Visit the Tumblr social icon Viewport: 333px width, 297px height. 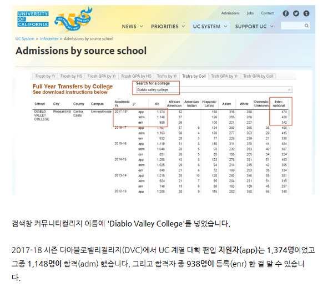click(x=306, y=13)
